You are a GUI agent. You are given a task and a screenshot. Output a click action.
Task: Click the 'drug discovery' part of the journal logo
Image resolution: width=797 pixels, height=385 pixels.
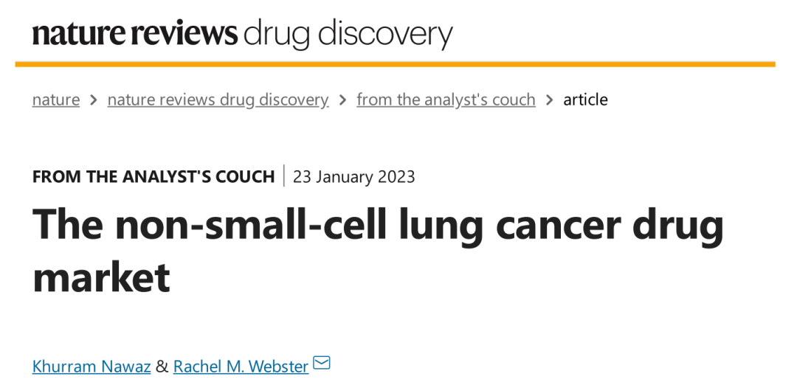(x=348, y=34)
